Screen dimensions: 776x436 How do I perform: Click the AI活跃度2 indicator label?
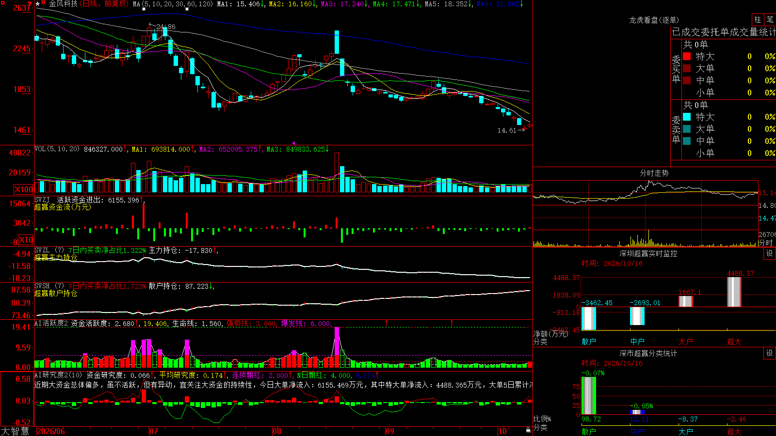pyautogui.click(x=51, y=323)
